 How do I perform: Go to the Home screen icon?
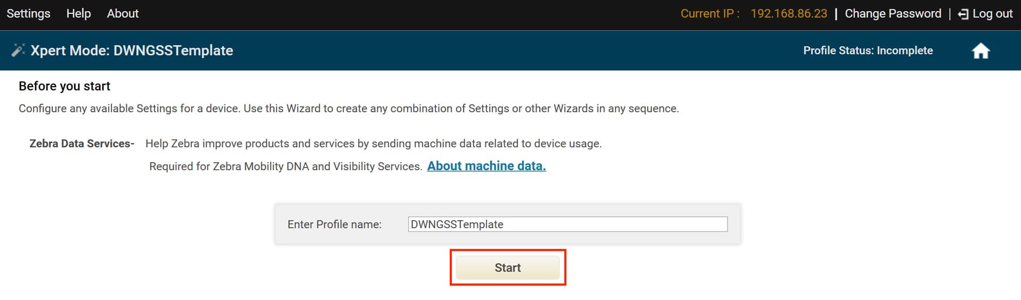pyautogui.click(x=981, y=51)
